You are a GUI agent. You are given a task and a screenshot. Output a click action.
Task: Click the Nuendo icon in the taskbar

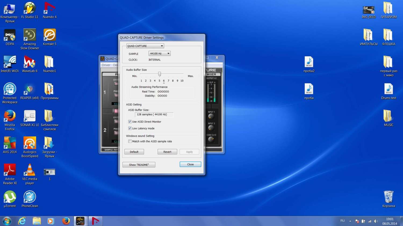95,221
